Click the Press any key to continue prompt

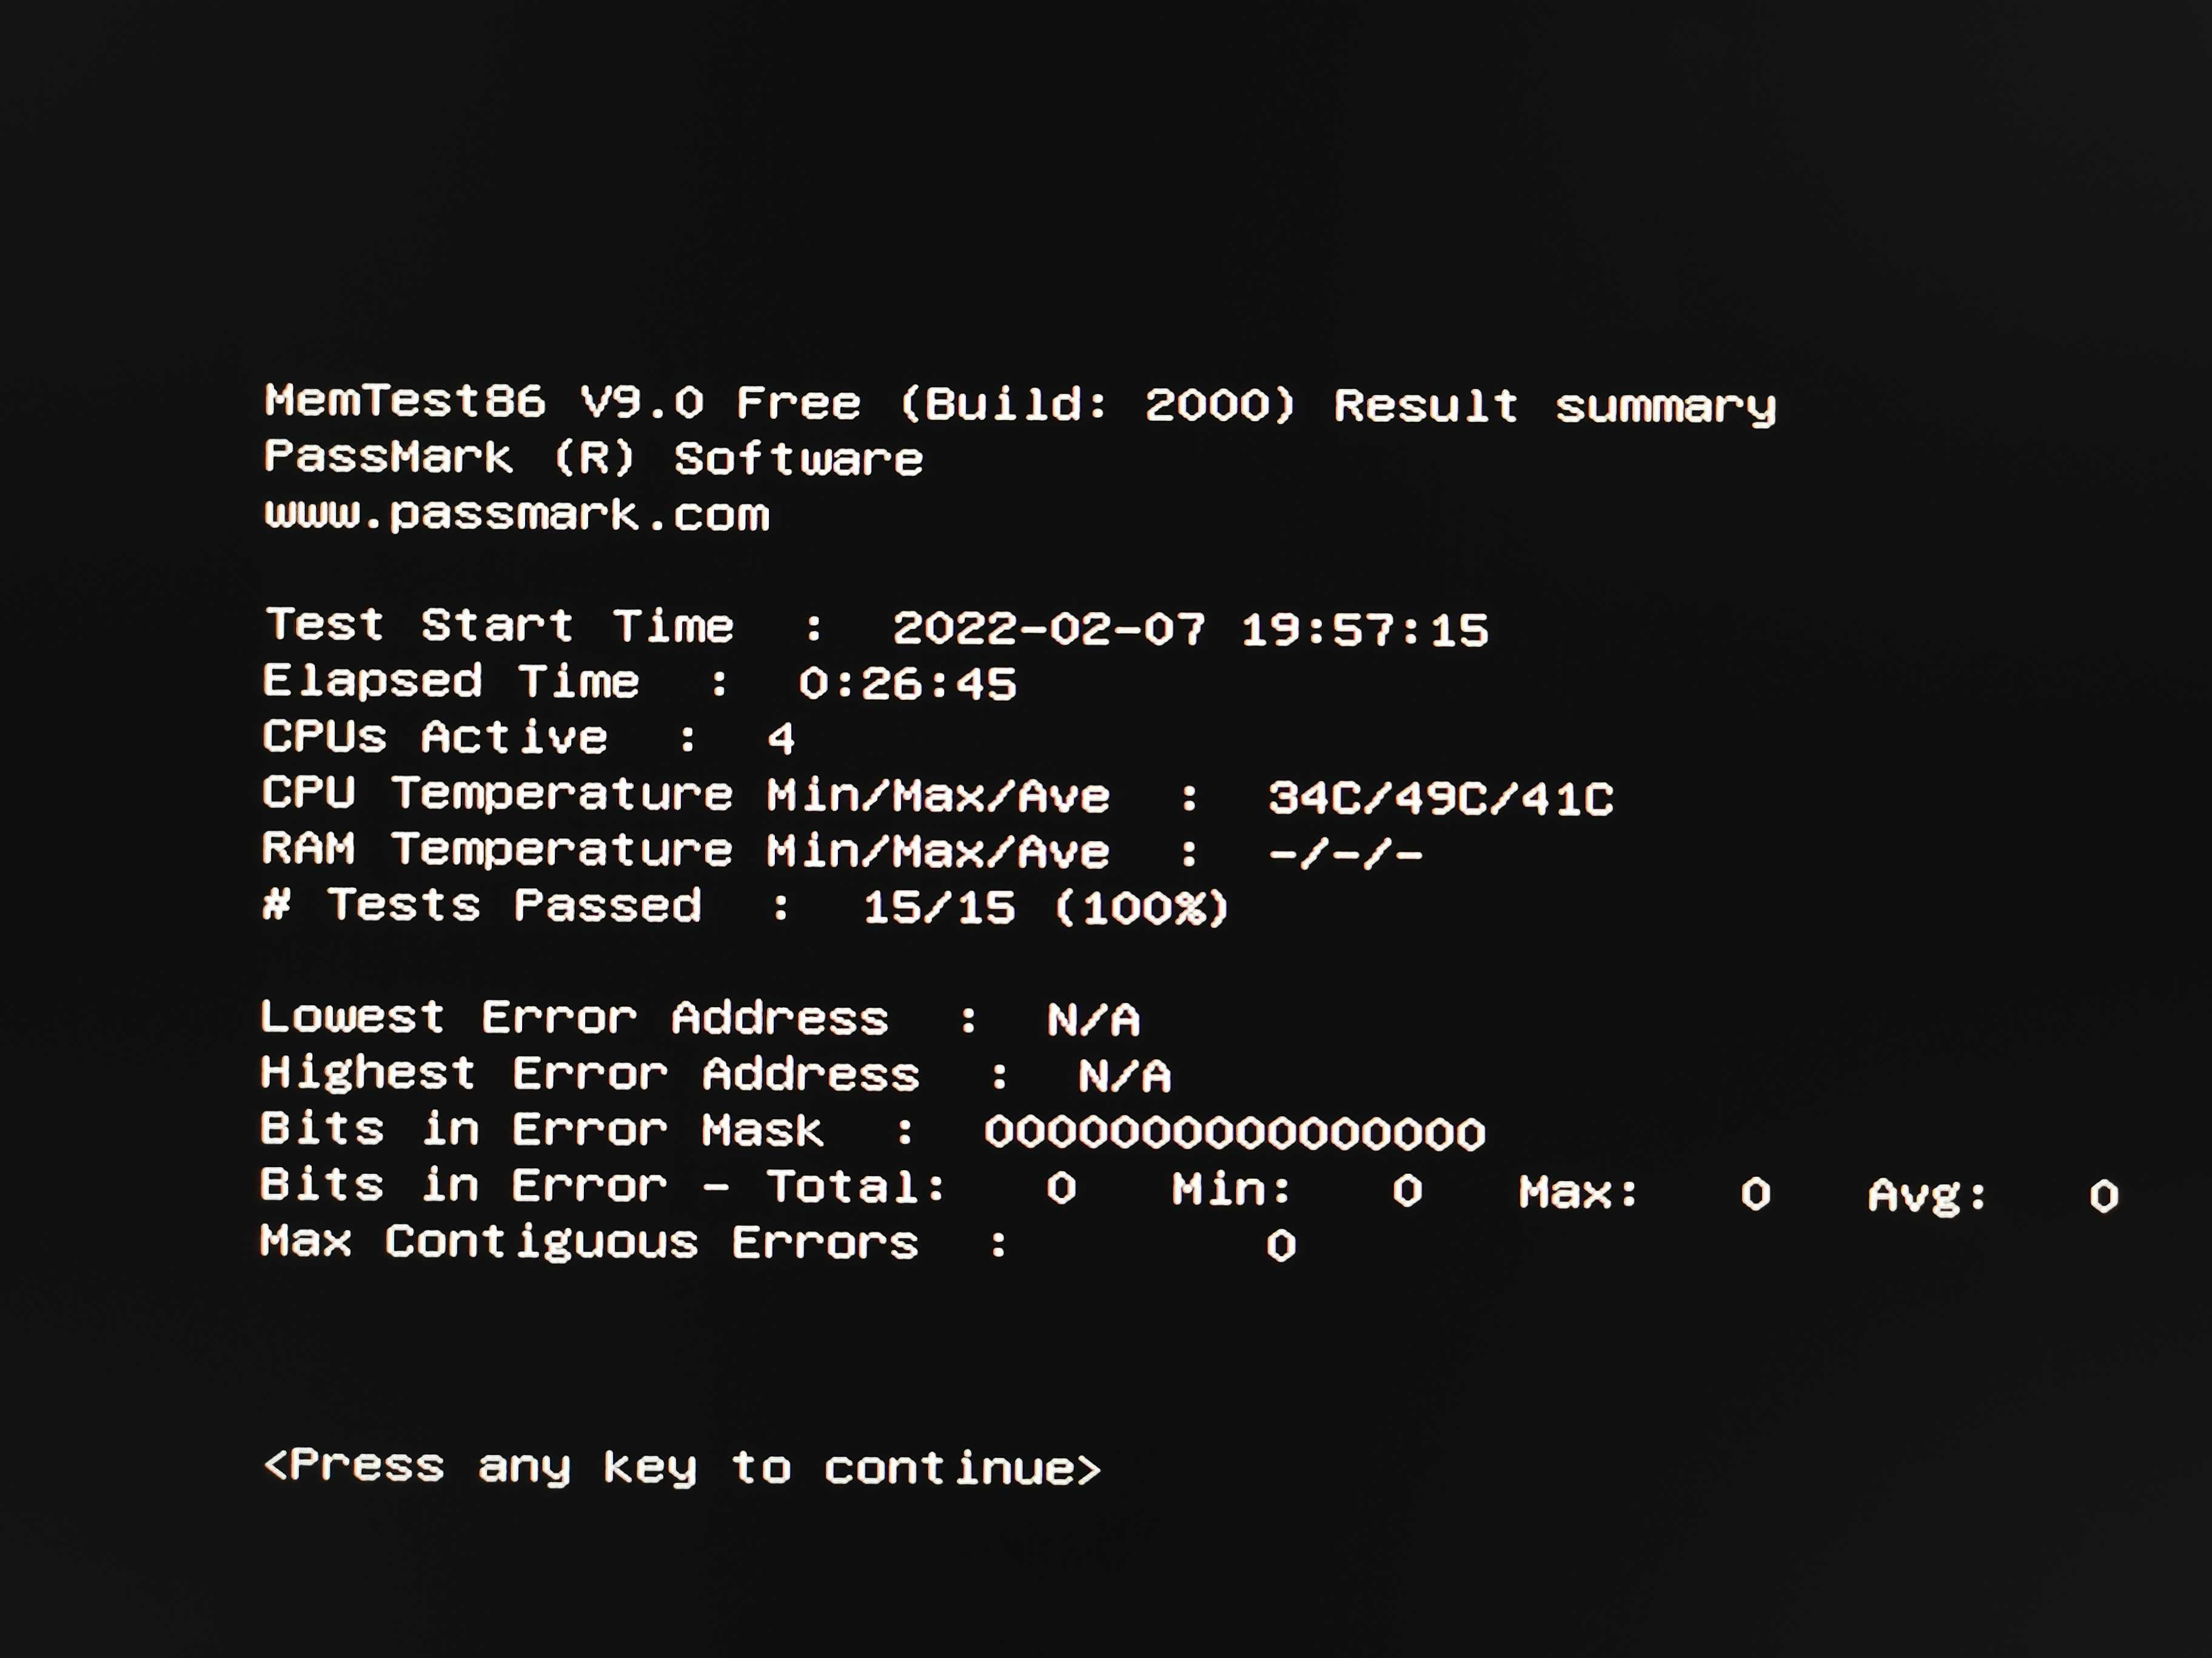click(682, 1467)
